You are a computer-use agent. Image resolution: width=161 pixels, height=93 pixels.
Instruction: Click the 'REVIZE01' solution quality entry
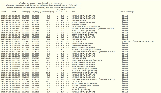pos(126,41)
